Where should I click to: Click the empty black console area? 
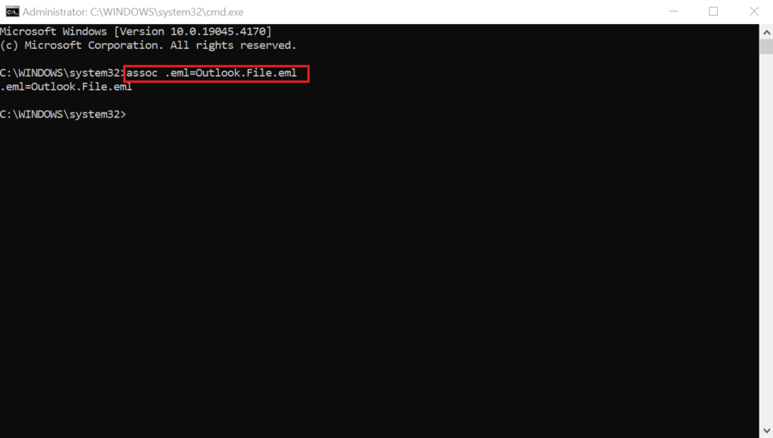380,271
